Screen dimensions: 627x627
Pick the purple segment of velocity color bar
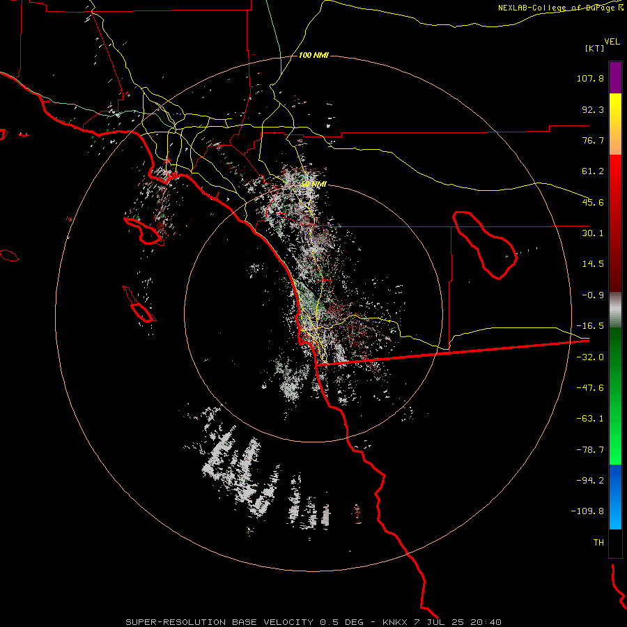coord(615,77)
